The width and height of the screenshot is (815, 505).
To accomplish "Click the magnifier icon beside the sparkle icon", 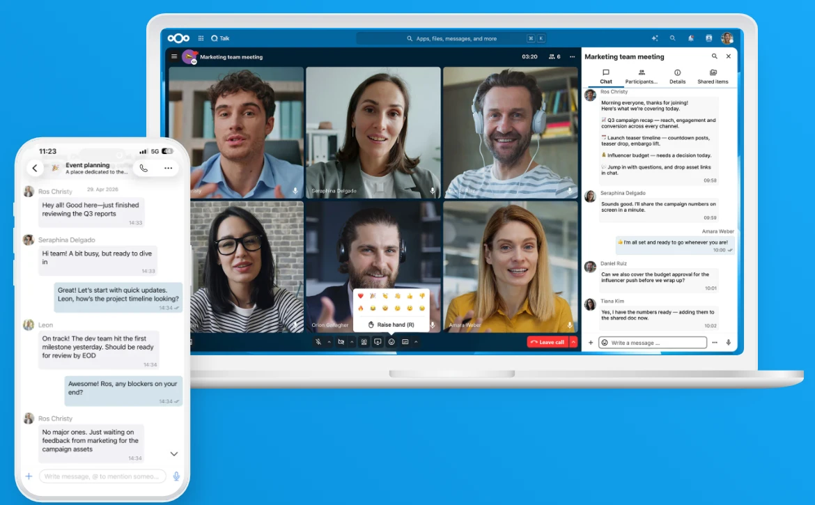I will pyautogui.click(x=673, y=38).
